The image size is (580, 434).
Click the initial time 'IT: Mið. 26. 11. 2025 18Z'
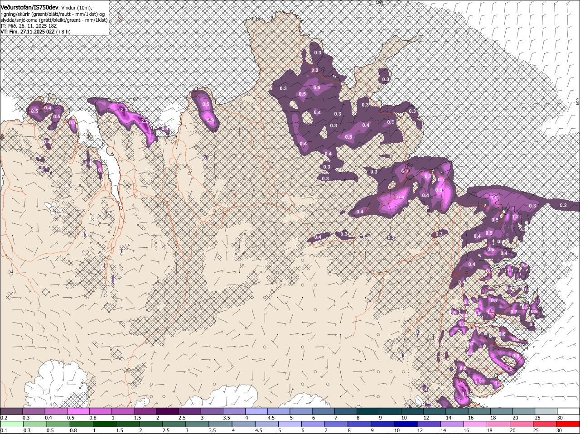coord(29,26)
